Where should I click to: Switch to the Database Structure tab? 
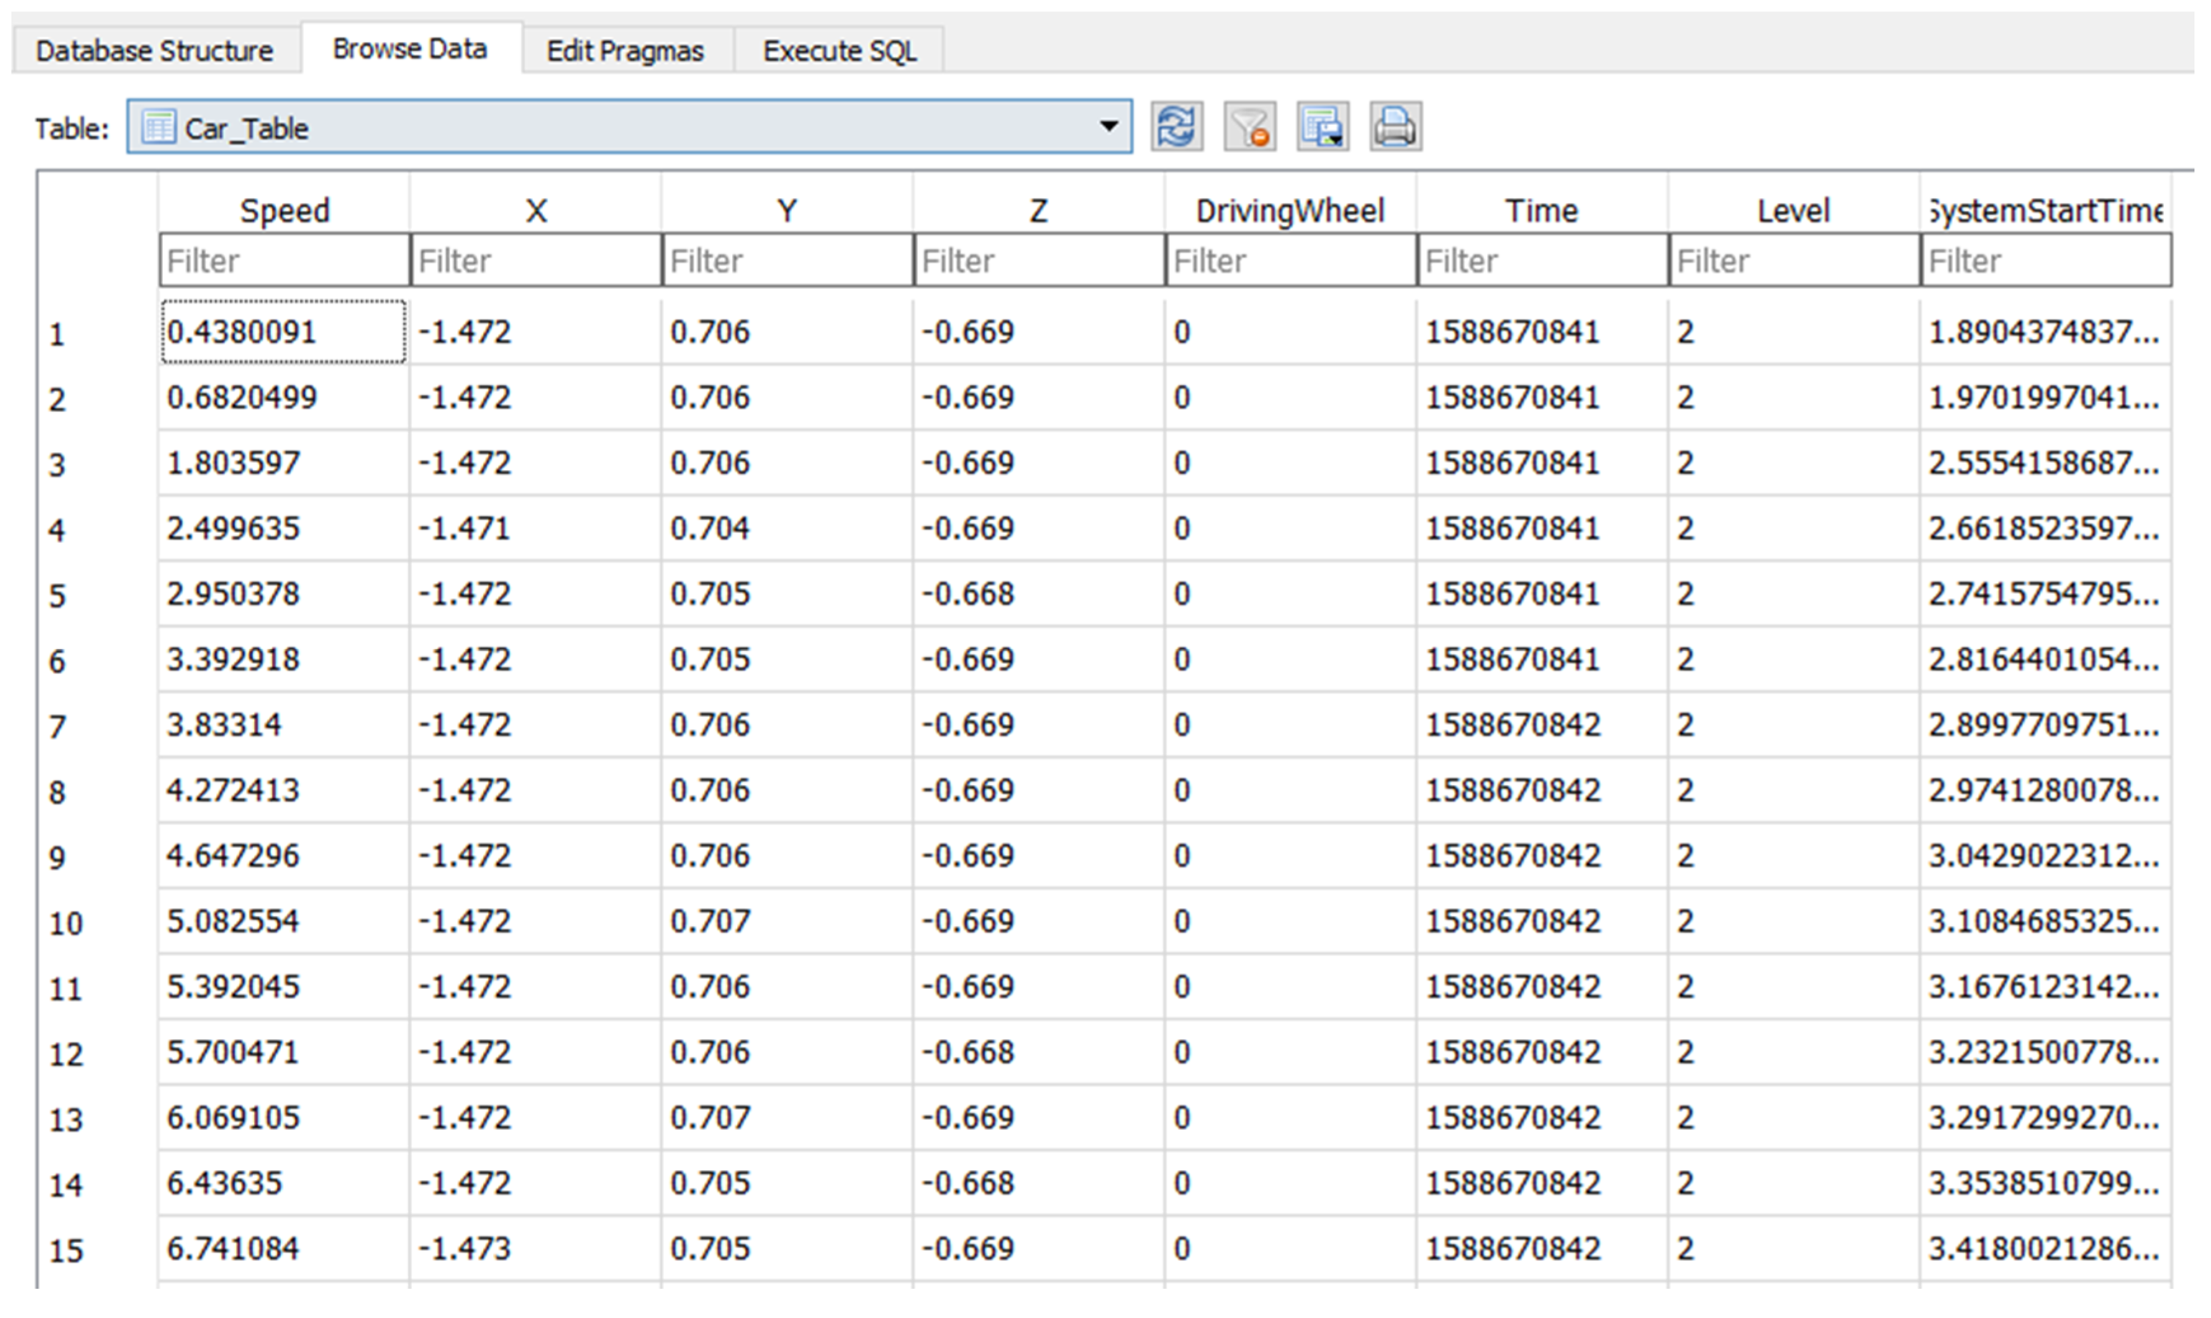pyautogui.click(x=154, y=51)
